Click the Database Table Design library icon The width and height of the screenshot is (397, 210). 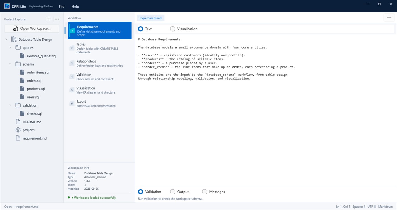[14, 39]
